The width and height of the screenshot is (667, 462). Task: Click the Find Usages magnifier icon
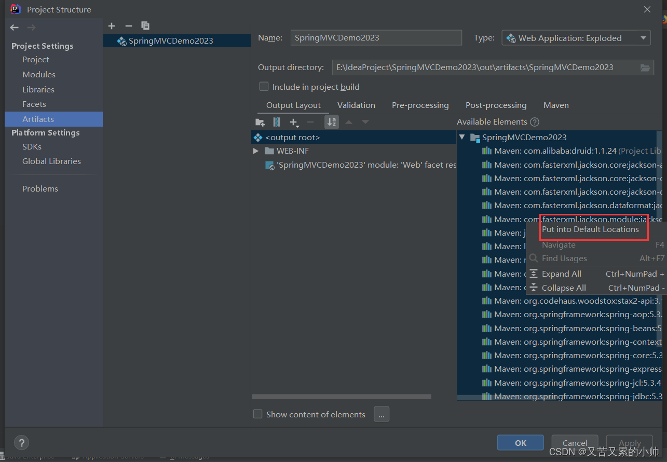tap(533, 258)
